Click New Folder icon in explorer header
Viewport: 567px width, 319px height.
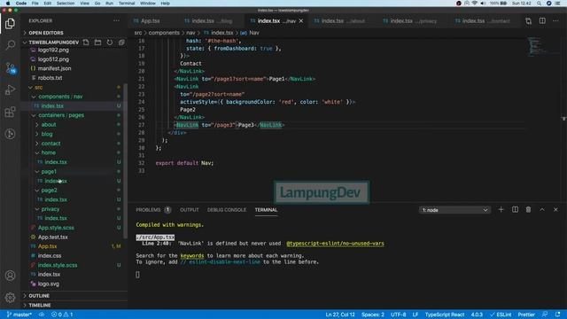(97, 43)
